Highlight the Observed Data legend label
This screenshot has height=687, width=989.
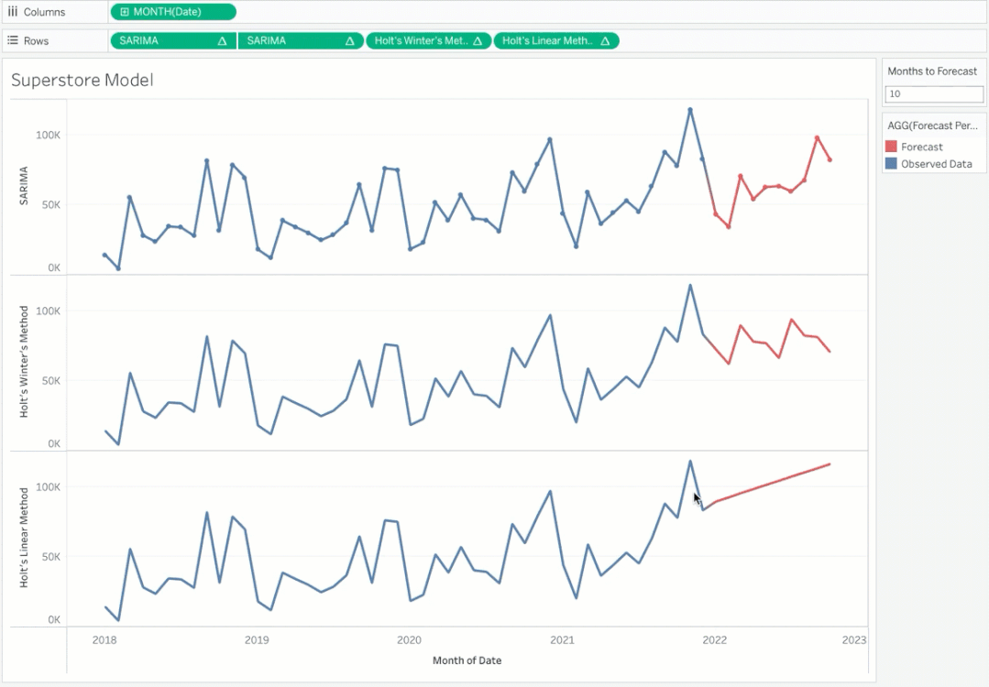click(936, 164)
